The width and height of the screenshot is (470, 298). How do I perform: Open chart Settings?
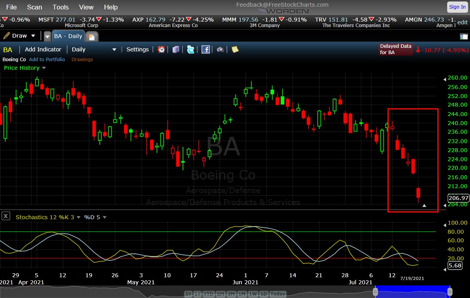137,49
